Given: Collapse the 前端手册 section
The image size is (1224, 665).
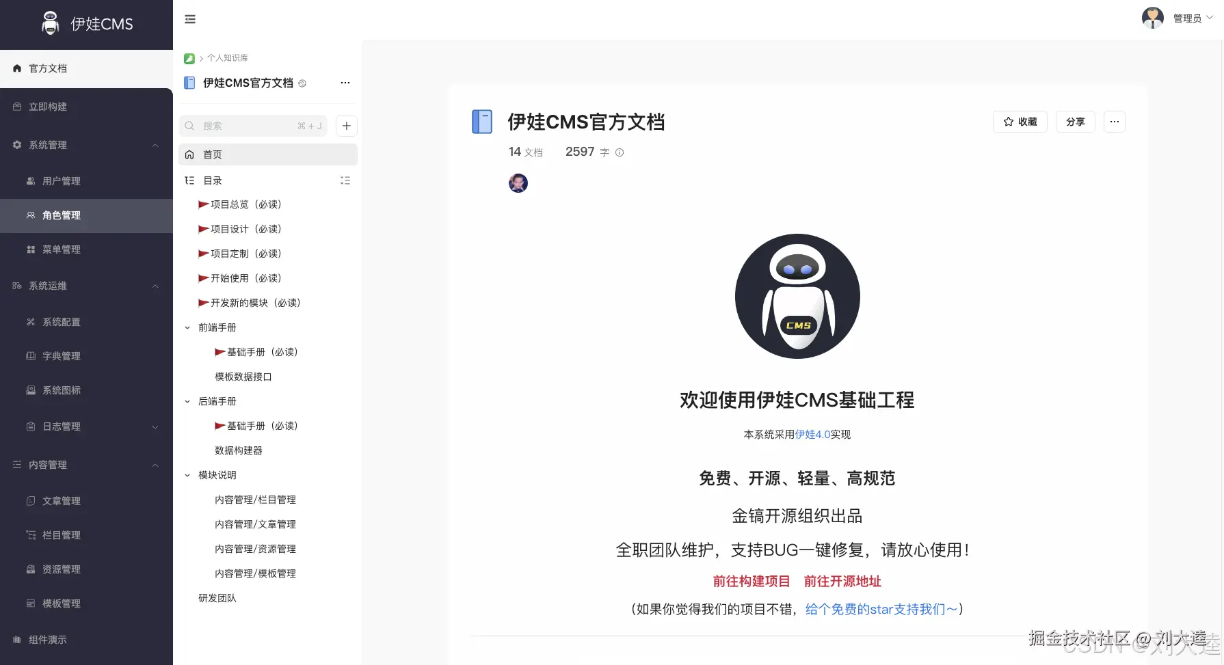Looking at the screenshot, I should 187,327.
